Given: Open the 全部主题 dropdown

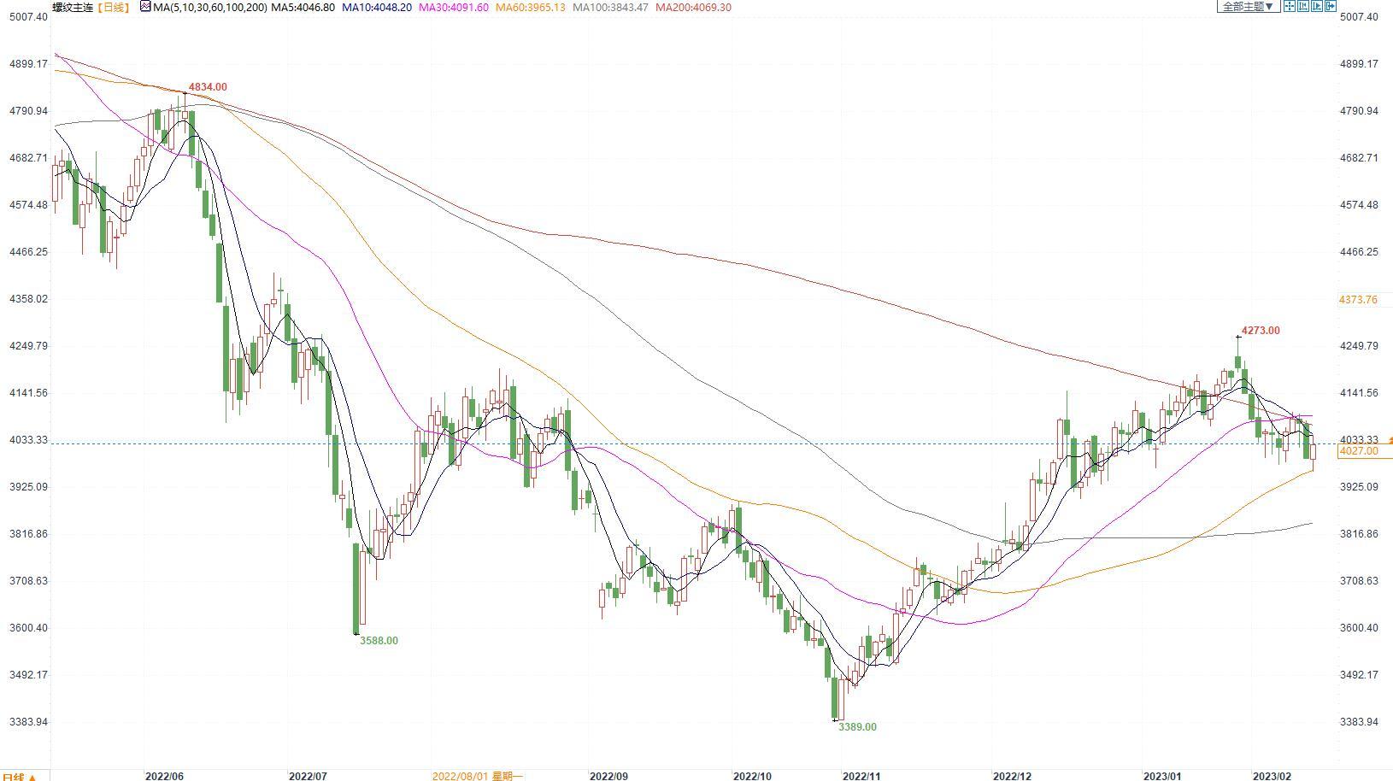Looking at the screenshot, I should coord(1248,7).
